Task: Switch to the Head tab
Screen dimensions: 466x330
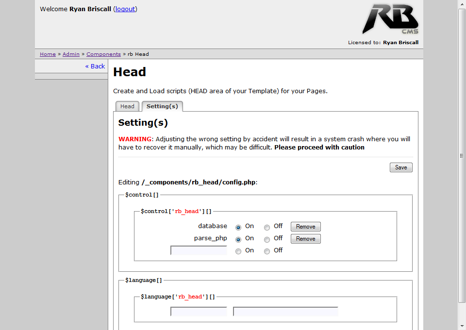Action: (x=127, y=106)
